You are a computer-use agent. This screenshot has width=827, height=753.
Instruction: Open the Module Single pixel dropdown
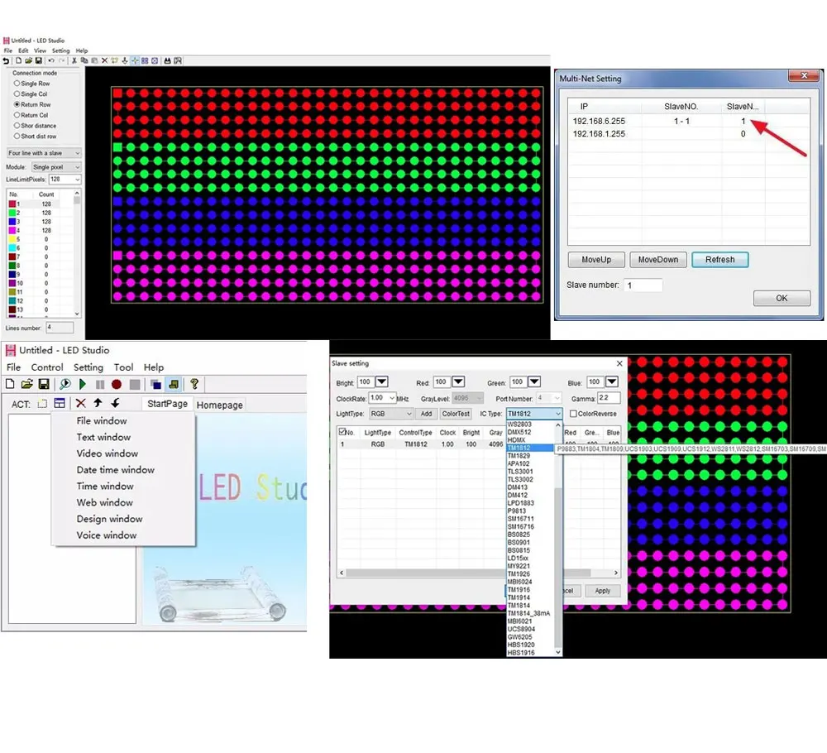pos(56,167)
